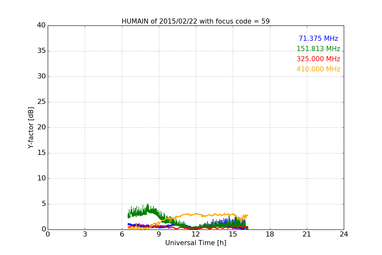Click the plot title 'HUMAIN of 2015/02/22 with focus code = 59'

pos(195,21)
